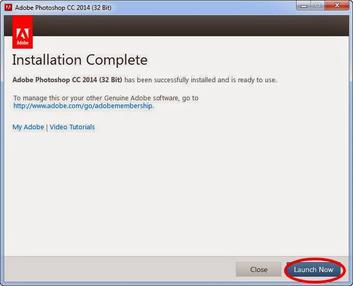Viewport: 353px width, 286px height.
Task: Close the window with the X button
Action: (x=337, y=5)
